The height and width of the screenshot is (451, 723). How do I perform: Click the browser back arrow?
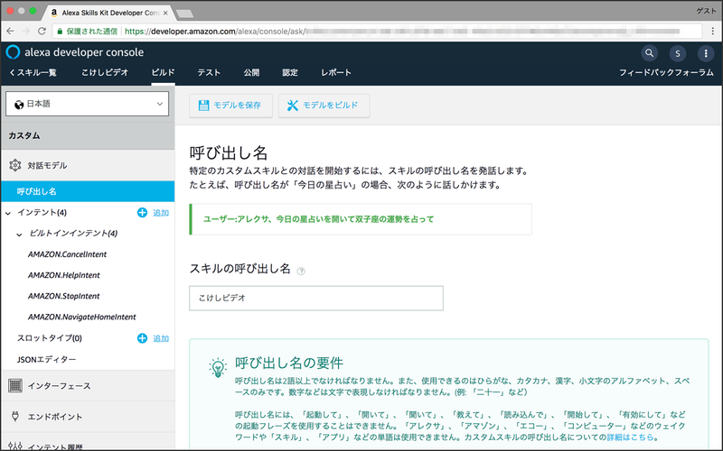(x=11, y=32)
